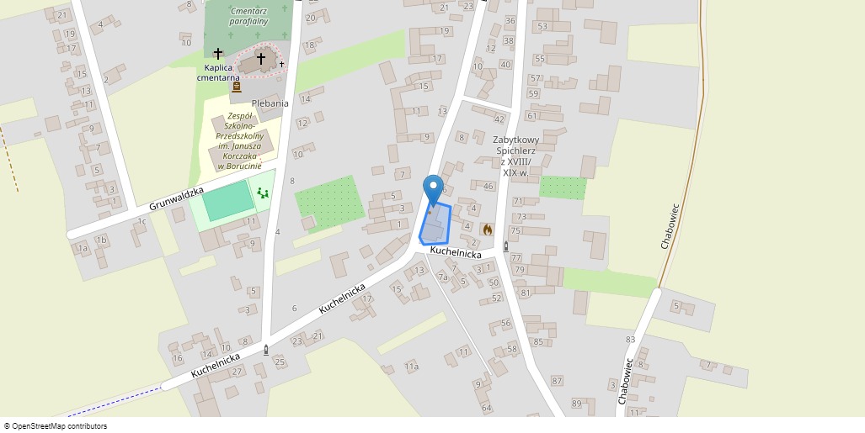This screenshot has height=433, width=865.
Task: Select the blue highlighted building polygon
Action: (x=435, y=224)
